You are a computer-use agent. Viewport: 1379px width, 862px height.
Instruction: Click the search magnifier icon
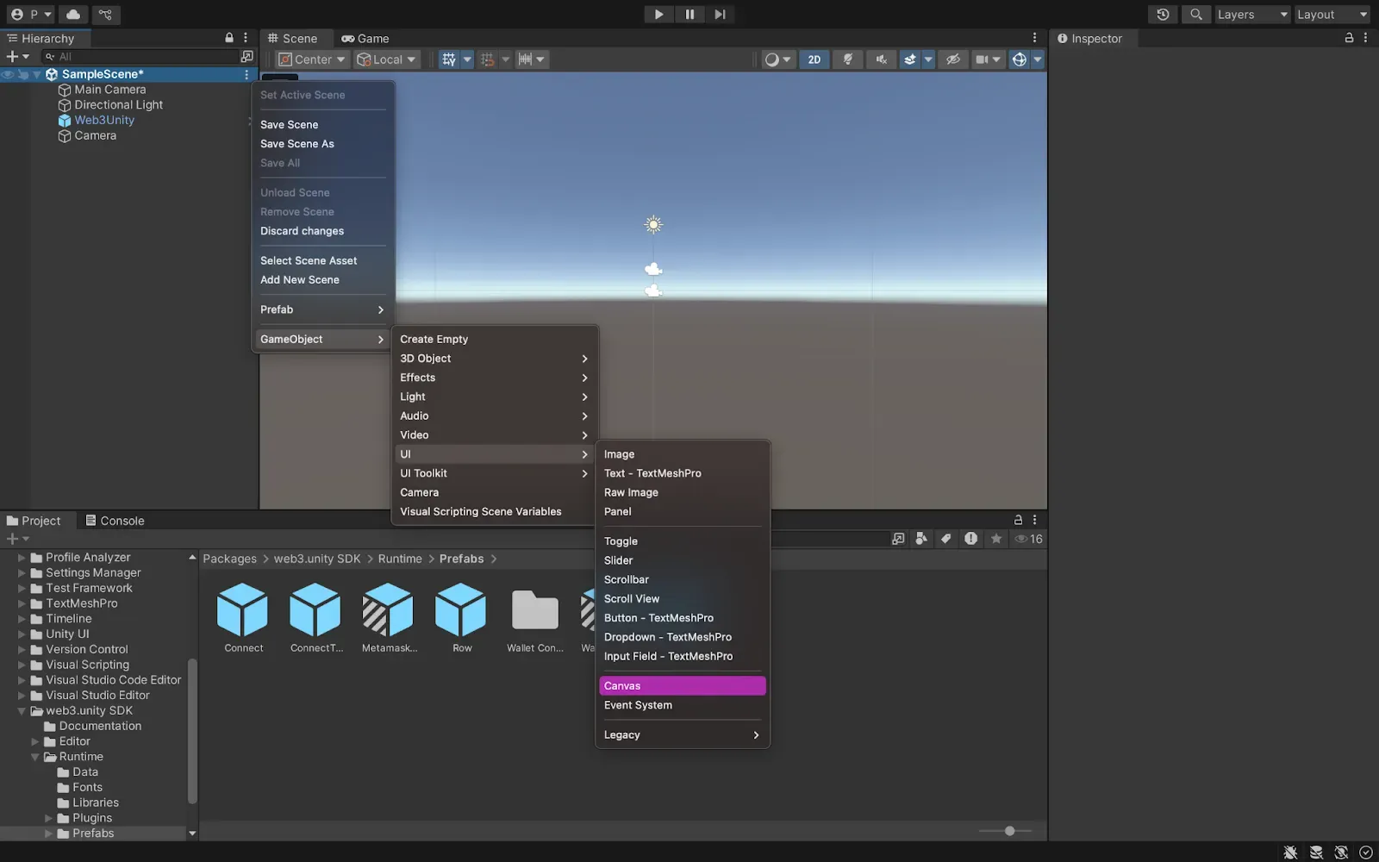point(1195,15)
